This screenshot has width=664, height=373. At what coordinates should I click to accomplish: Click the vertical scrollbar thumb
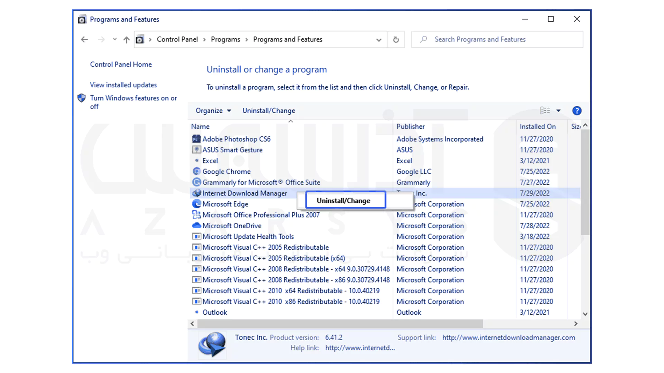[585, 182]
